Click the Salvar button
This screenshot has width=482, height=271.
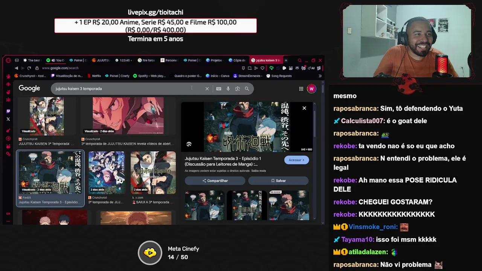click(x=278, y=181)
